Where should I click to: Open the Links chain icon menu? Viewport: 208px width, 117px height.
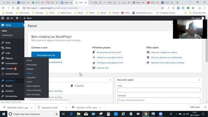pyautogui.click(x=3, y=53)
